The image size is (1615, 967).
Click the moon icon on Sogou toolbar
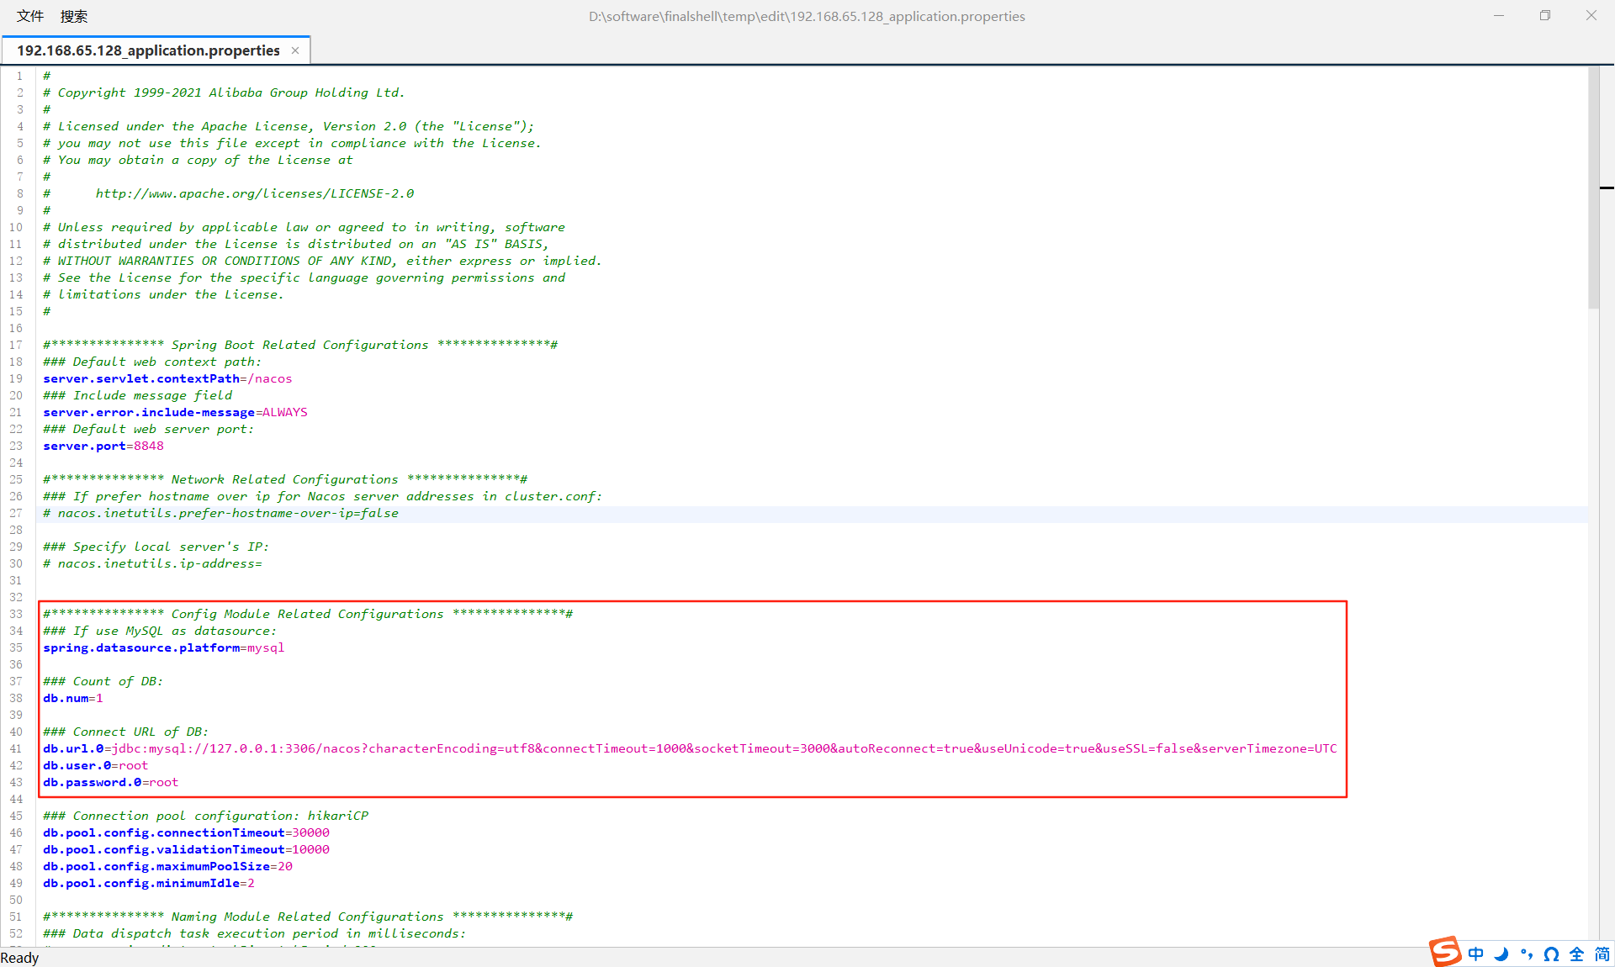(x=1501, y=954)
